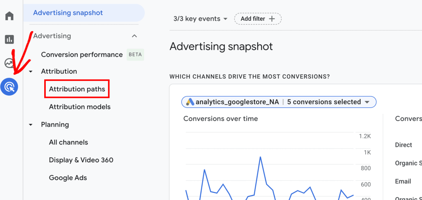Open the 3/3 key events dropdown
Viewport: 422px width, 200px height.
[x=200, y=19]
